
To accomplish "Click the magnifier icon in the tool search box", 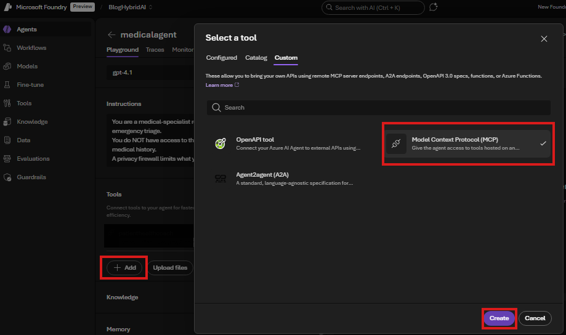I will click(216, 108).
